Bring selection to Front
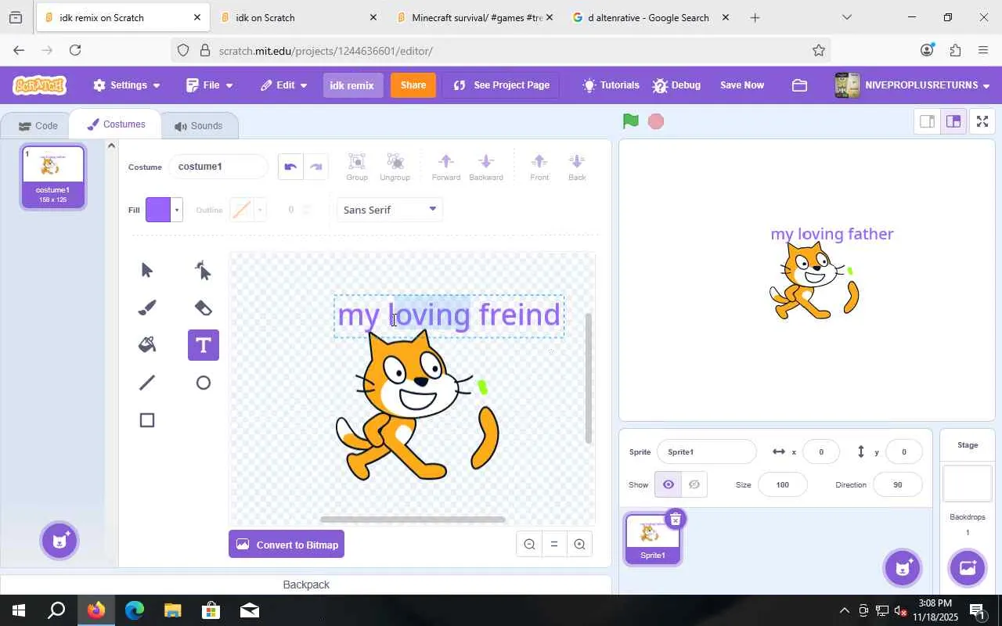This screenshot has width=1002, height=626. (x=539, y=167)
